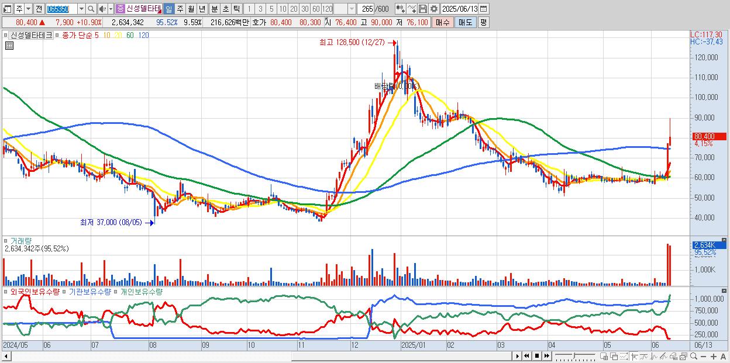Click the purple 증 badge icon
The image size is (730, 363).
point(120,9)
